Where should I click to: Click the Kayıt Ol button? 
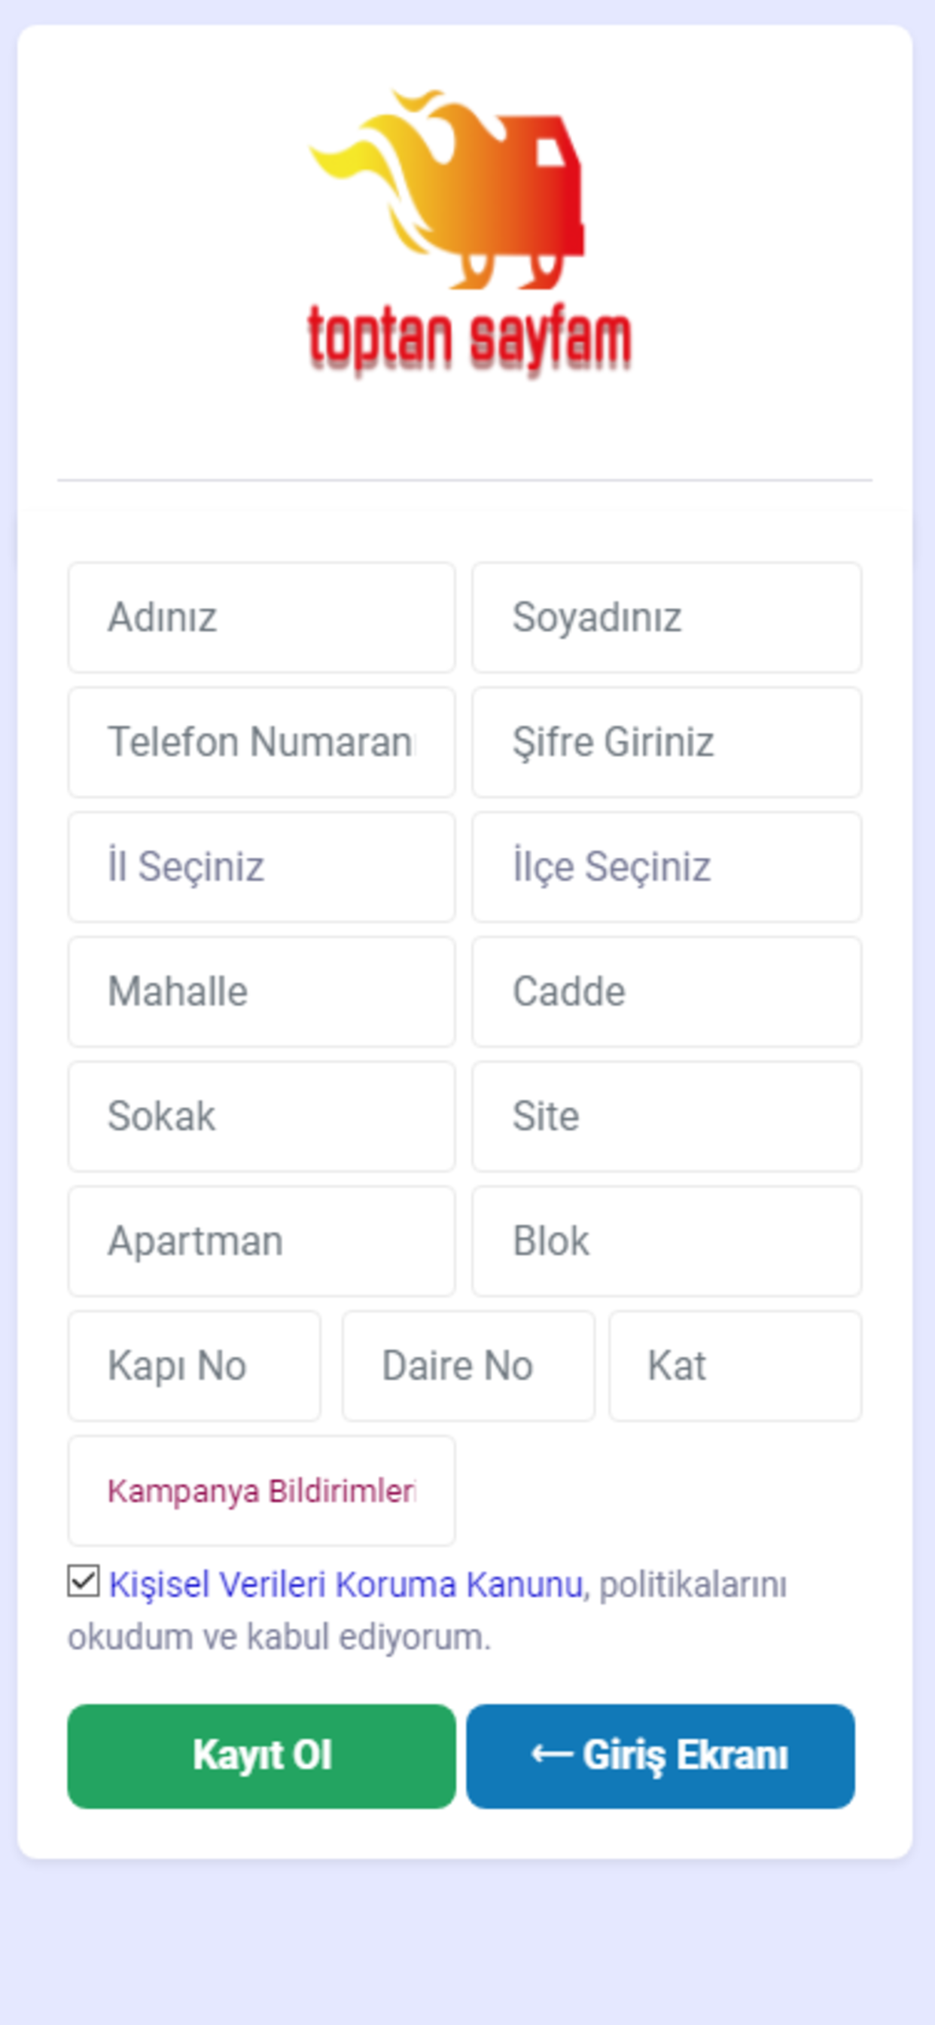(x=262, y=1756)
